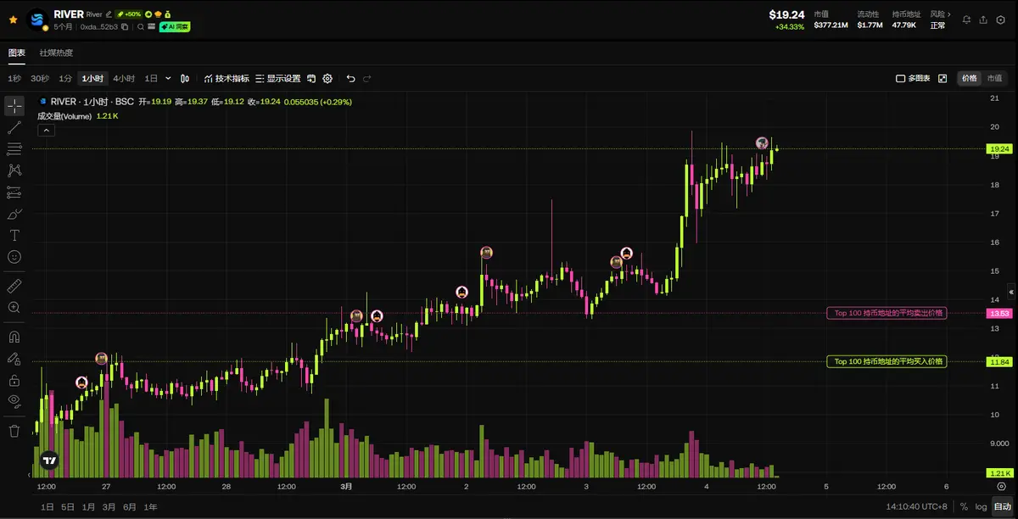This screenshot has height=519, width=1018.
Task: Set timeframe to 4小时
Action: coord(124,78)
